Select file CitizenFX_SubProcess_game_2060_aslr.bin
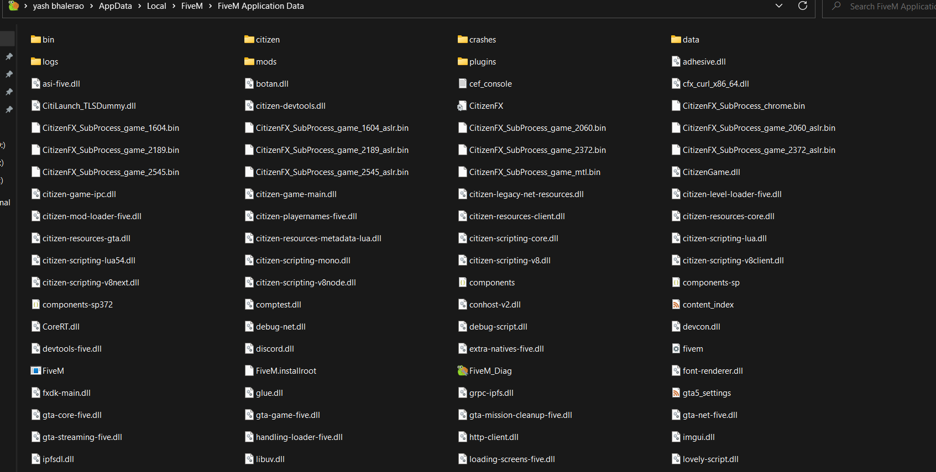 click(754, 128)
